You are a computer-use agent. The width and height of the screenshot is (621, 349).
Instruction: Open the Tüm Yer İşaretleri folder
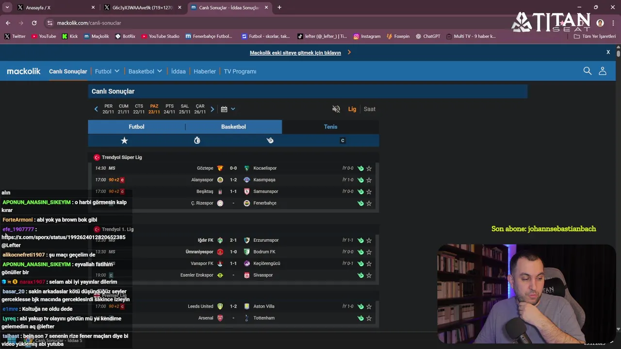point(594,36)
